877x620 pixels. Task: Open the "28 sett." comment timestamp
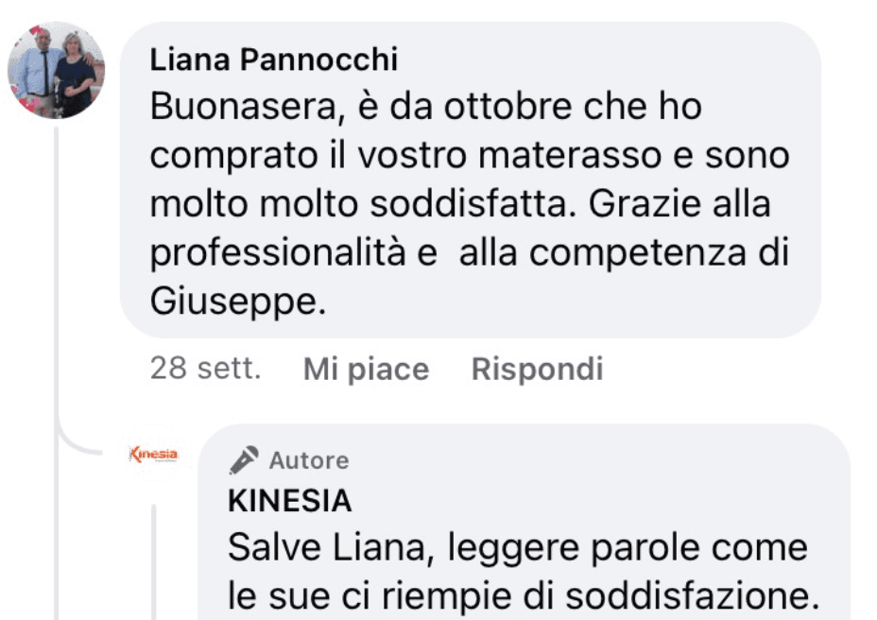coord(205,368)
